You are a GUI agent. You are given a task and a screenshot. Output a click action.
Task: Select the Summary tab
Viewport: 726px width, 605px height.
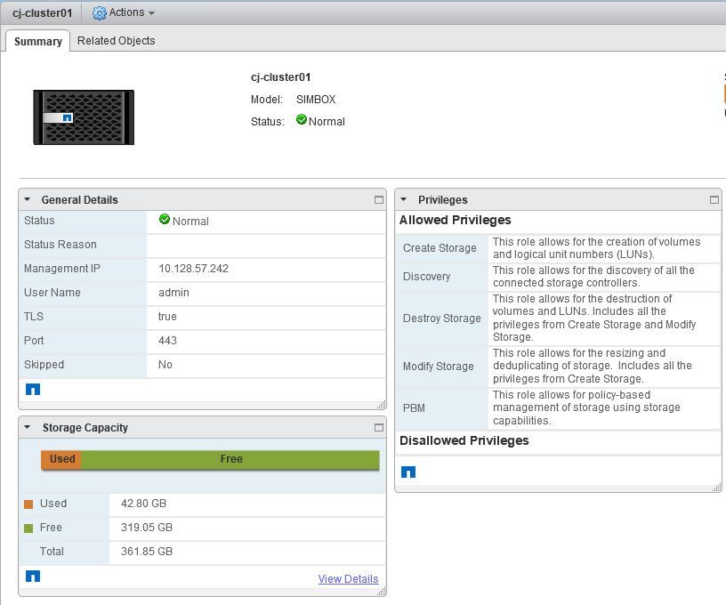click(38, 42)
